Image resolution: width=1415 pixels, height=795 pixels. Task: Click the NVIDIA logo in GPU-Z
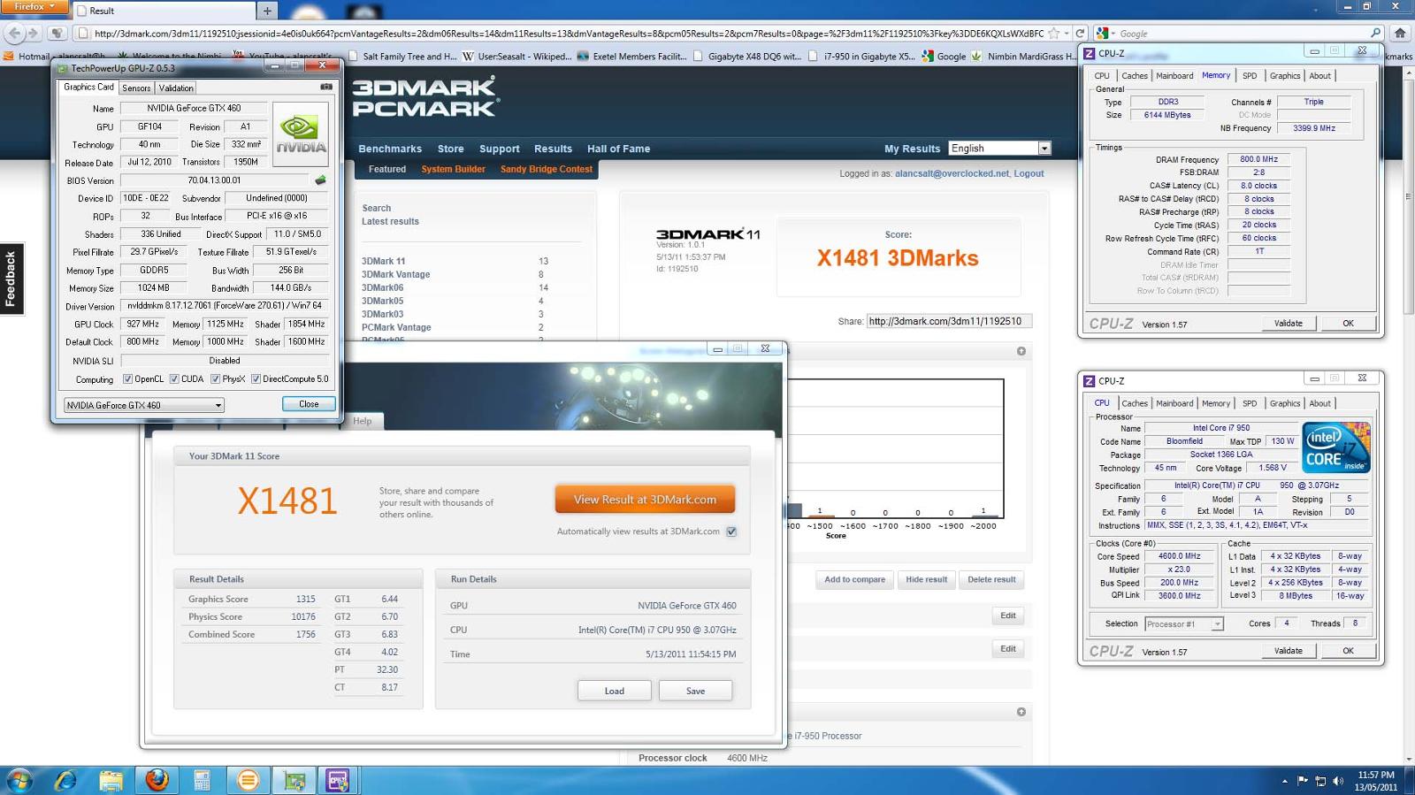point(301,134)
